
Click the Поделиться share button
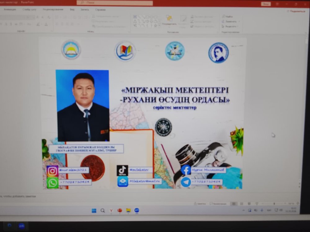[296, 11]
